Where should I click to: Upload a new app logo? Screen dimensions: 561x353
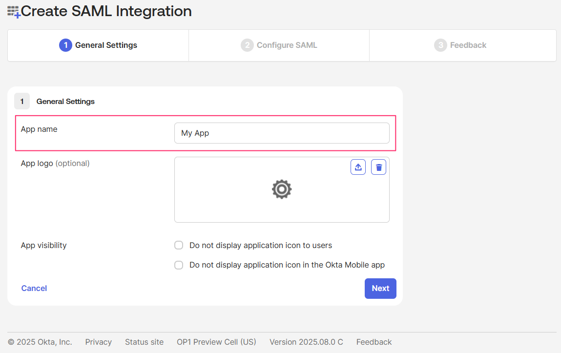[358, 166]
